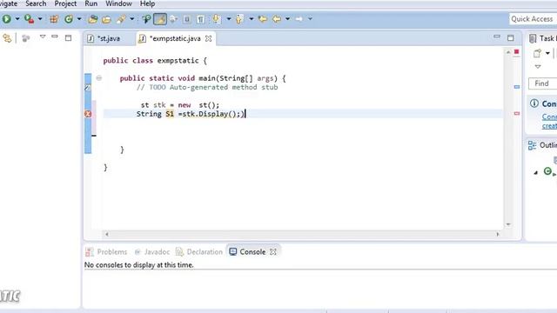Open the Project menu
This screenshot has height=313, width=557.
(x=65, y=3)
